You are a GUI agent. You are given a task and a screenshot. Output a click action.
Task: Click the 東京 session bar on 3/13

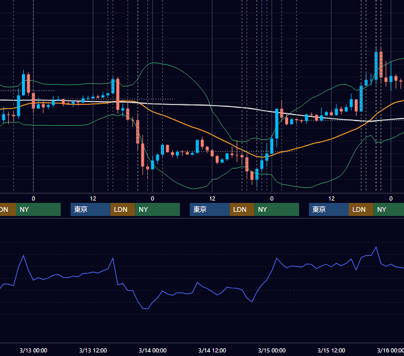[x=90, y=209]
